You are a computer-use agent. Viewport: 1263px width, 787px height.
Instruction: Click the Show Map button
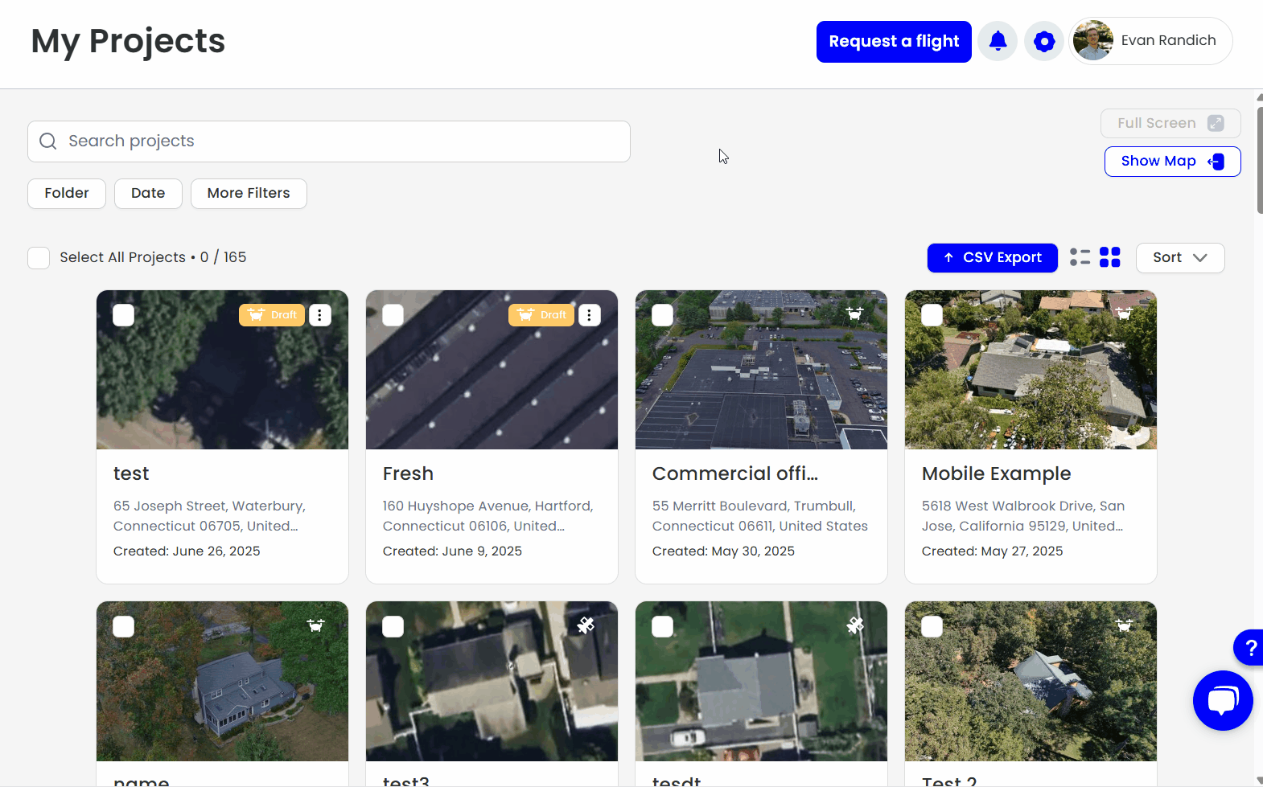[x=1172, y=162]
